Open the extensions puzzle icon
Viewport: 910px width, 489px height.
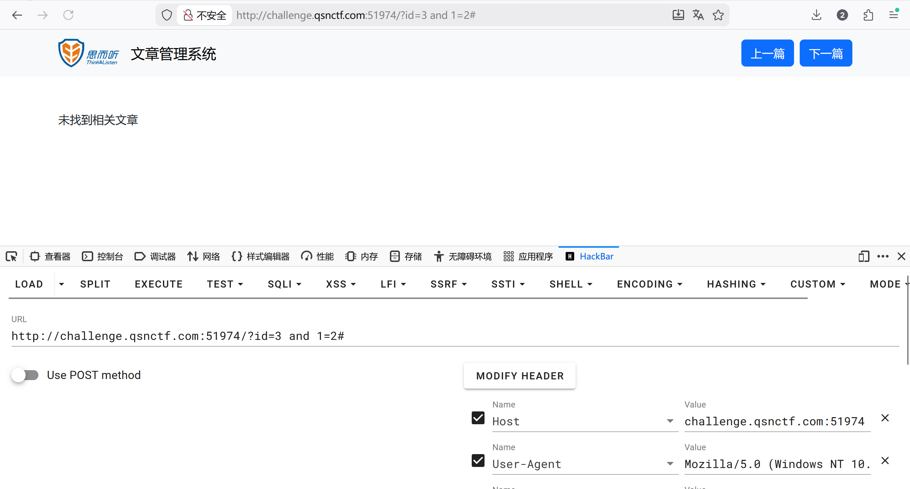(868, 15)
